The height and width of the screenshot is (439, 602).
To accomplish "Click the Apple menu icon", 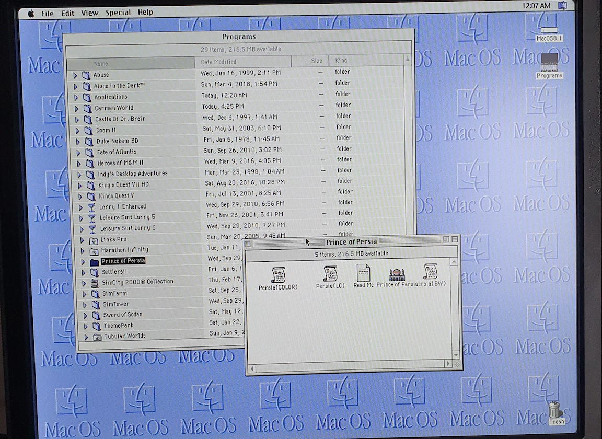I will [30, 13].
